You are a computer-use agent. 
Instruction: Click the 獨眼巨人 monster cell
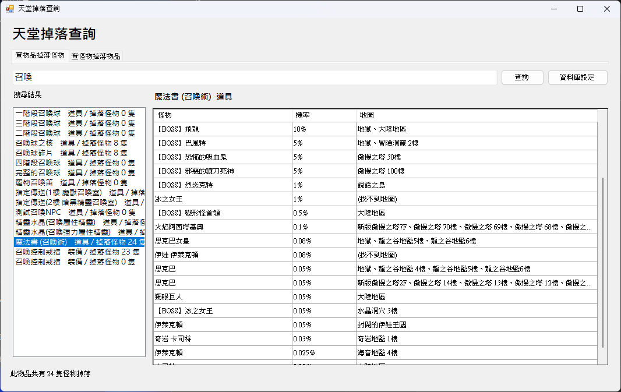tap(223, 297)
